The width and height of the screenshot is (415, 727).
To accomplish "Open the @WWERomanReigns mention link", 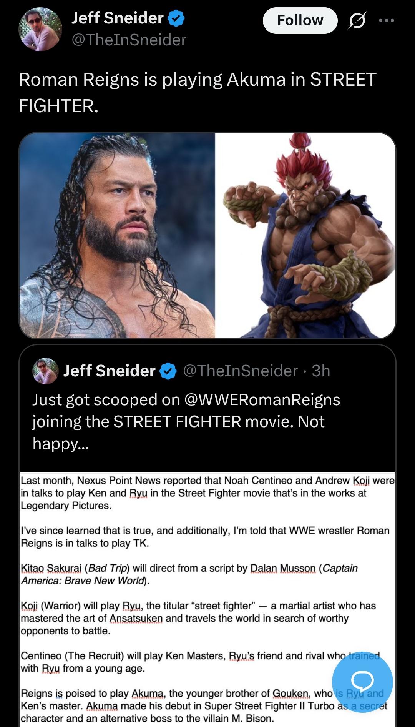I will [x=262, y=399].
